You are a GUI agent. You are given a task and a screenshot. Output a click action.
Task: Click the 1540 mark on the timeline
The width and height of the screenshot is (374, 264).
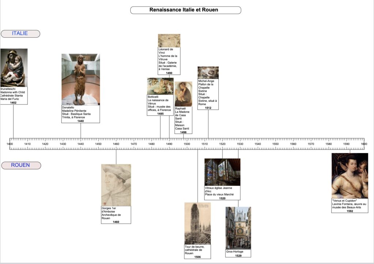click(257, 144)
